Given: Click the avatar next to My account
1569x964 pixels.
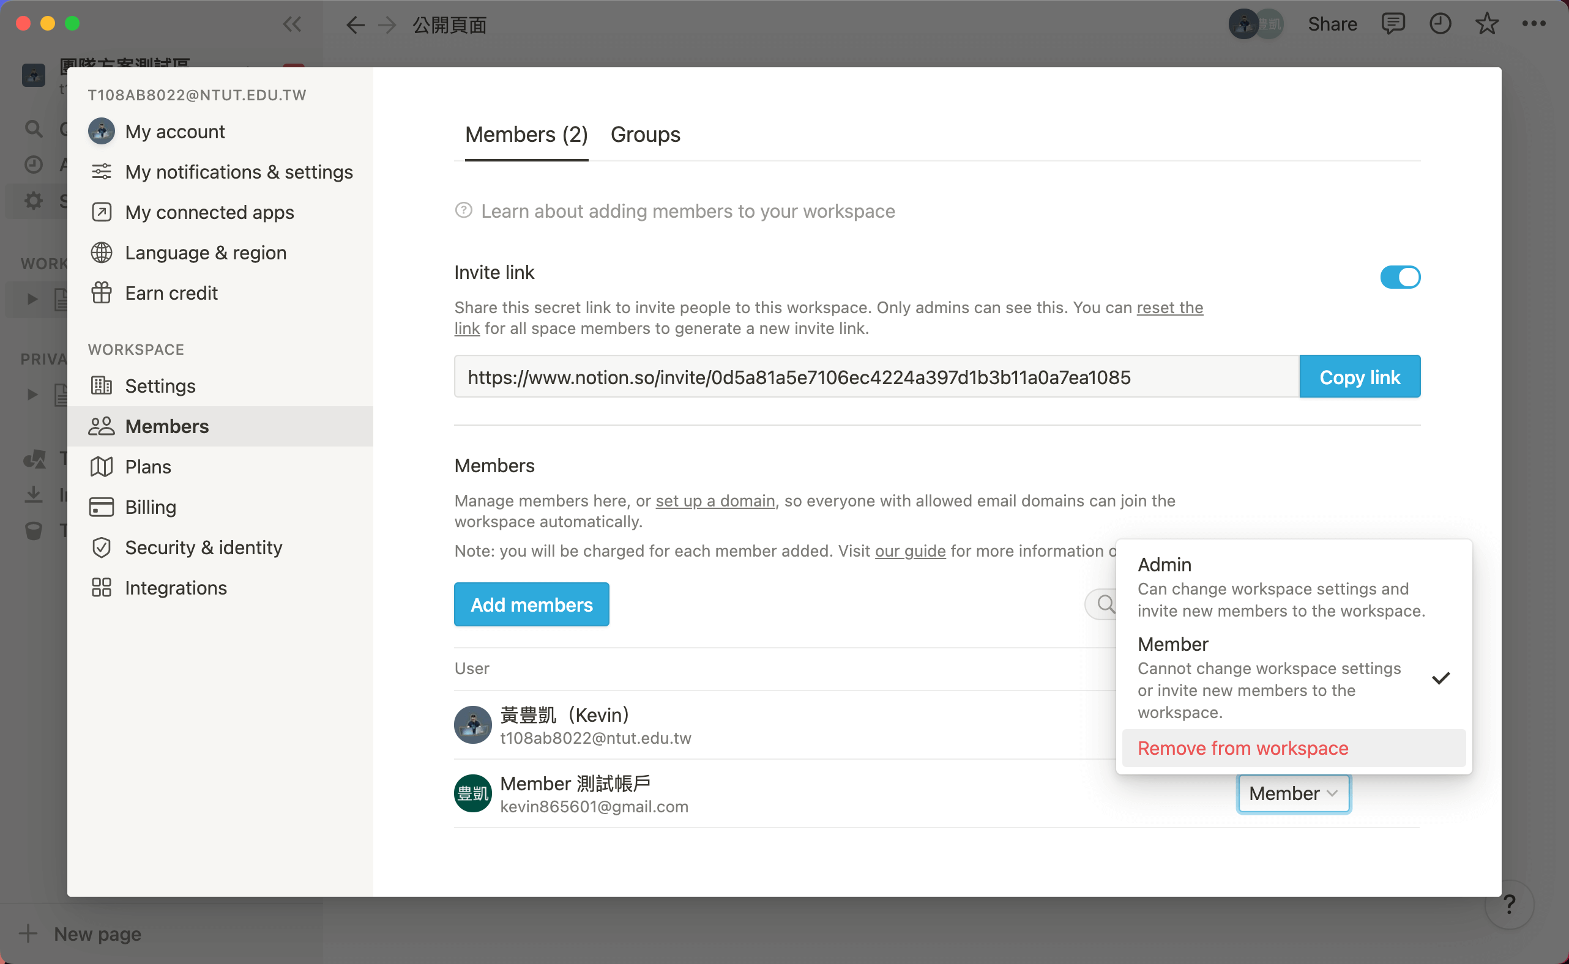Looking at the screenshot, I should [102, 132].
